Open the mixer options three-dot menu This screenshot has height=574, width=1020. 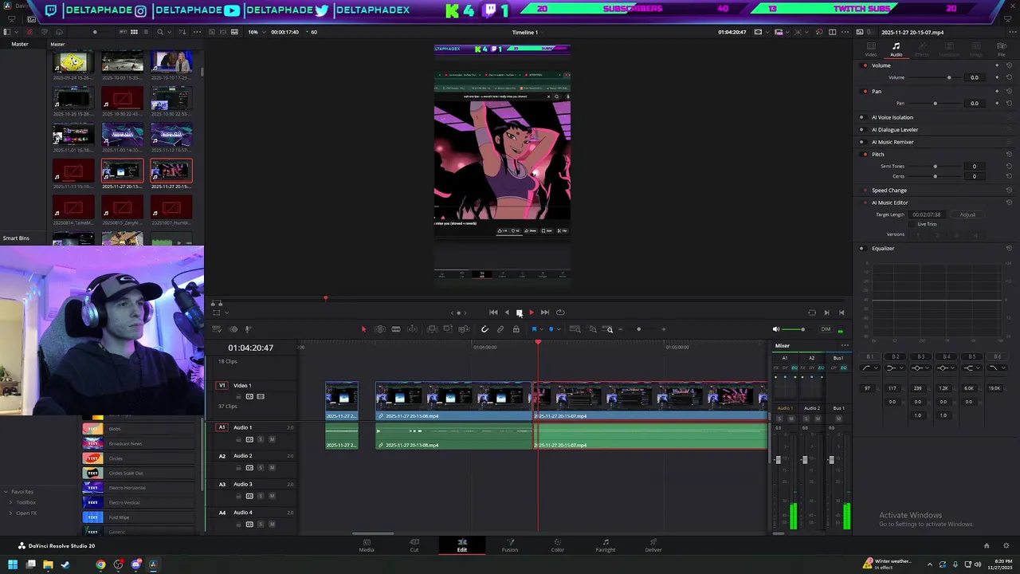[x=845, y=345]
